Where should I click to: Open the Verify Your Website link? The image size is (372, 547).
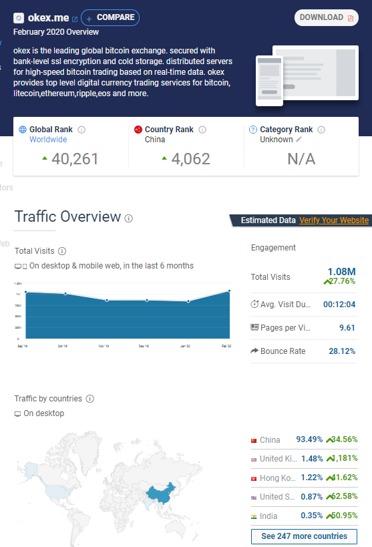point(334,220)
